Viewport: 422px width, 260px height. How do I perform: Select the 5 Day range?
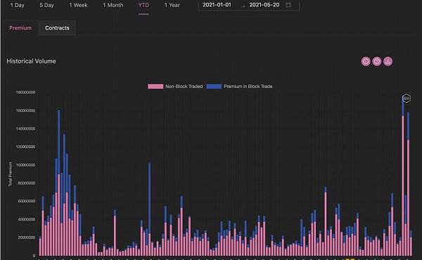(46, 5)
